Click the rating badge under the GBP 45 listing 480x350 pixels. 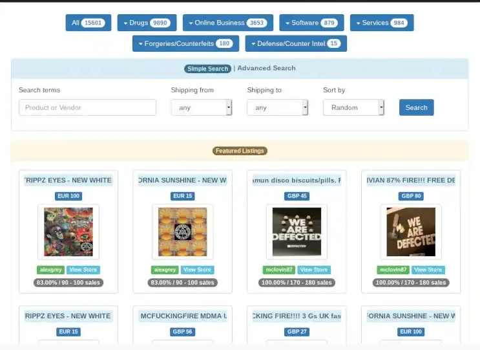click(x=297, y=283)
